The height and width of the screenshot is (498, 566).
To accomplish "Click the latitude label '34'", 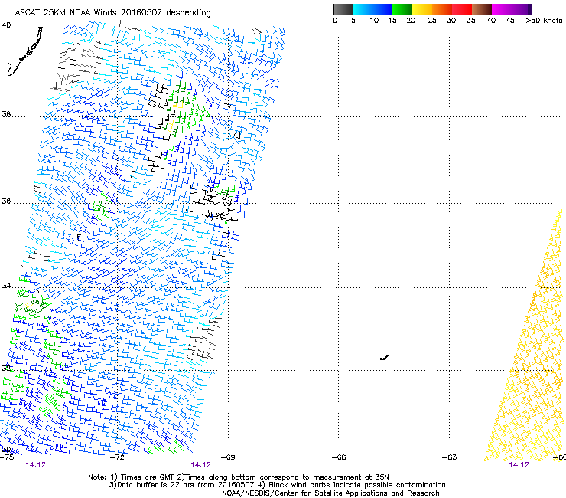I will [x=6, y=286].
